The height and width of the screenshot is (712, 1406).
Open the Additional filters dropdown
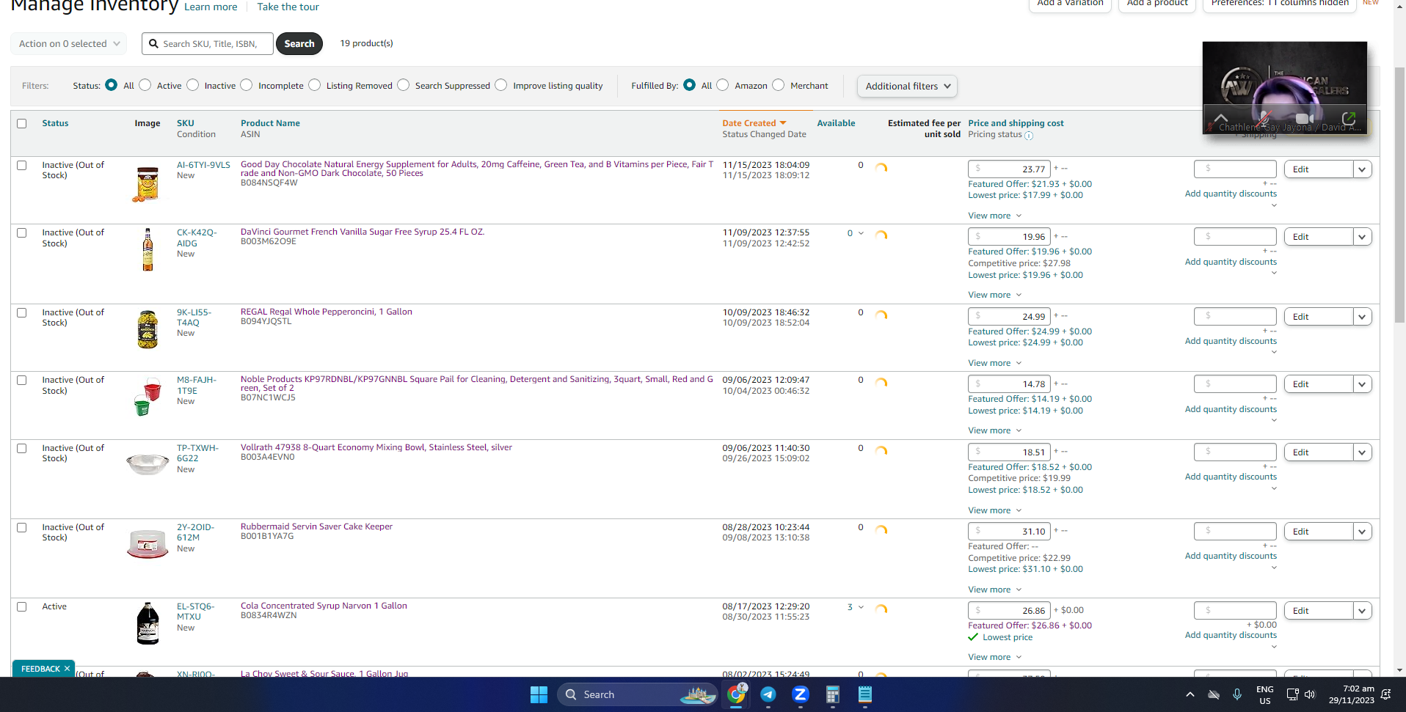pyautogui.click(x=907, y=87)
